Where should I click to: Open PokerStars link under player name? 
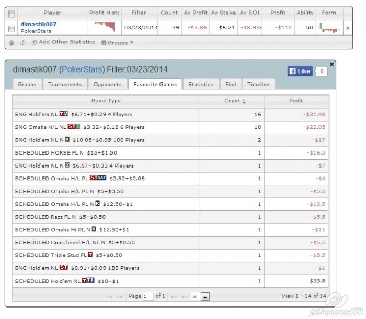pos(36,31)
